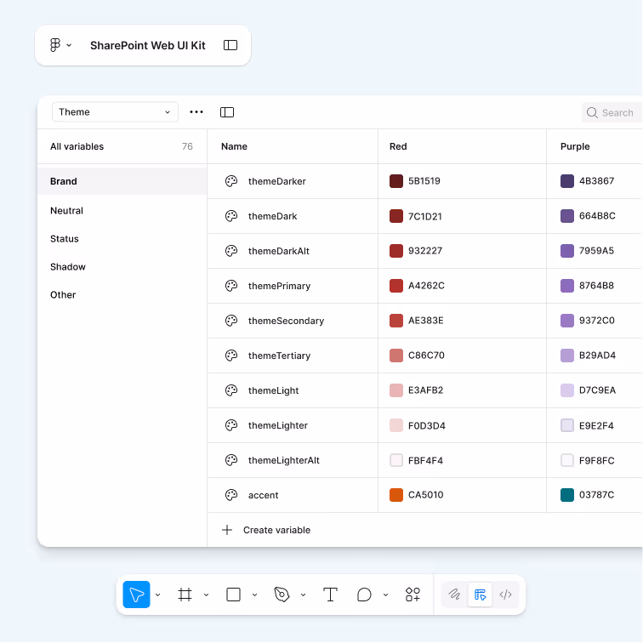Click the plus icon for Create variable

pos(227,530)
